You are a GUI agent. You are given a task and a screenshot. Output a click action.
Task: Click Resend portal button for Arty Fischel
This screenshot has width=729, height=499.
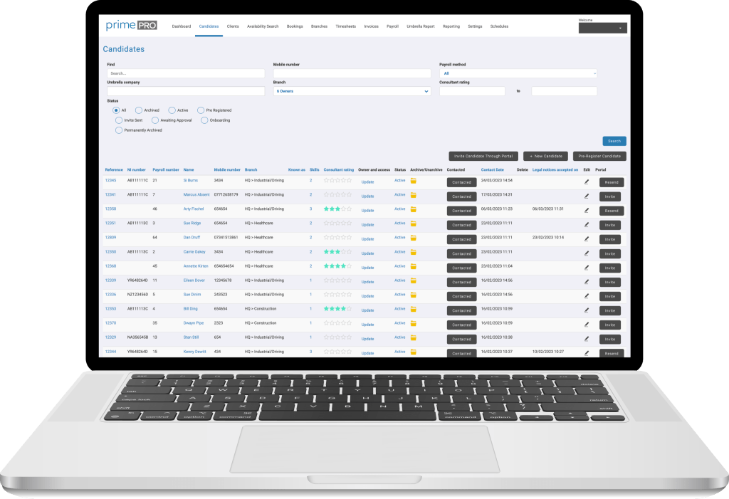(x=612, y=211)
